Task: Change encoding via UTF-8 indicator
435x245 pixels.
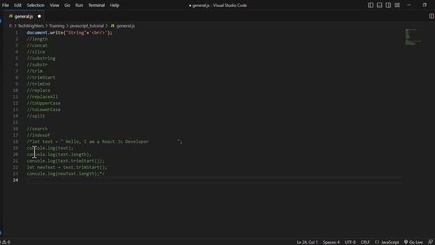Action: pyautogui.click(x=350, y=242)
